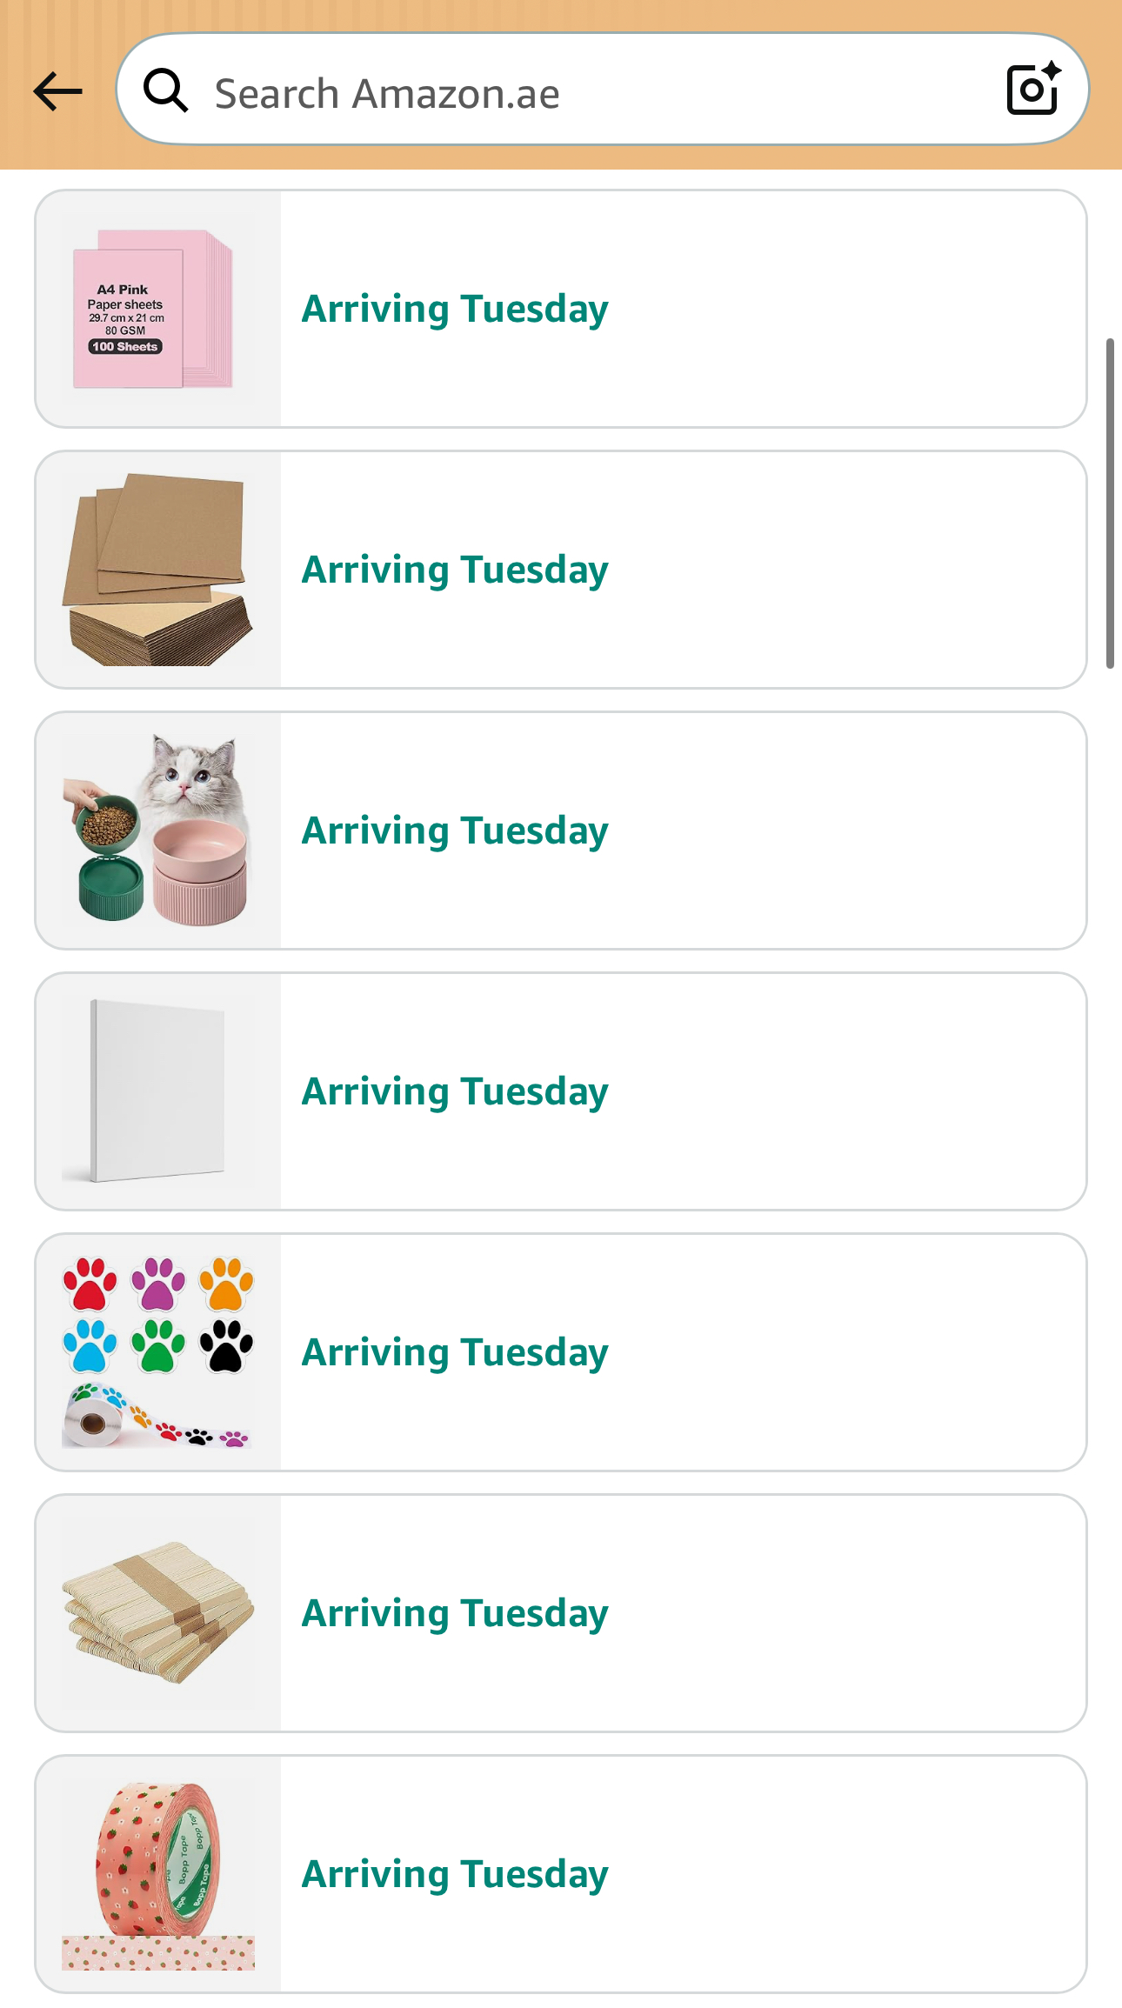This screenshot has width=1122, height=2008.
Task: Open the wooden craft sticks thumbnail
Action: coord(157,1614)
